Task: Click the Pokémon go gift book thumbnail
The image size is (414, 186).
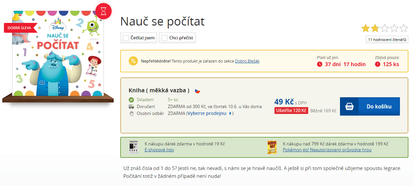Action: click(x=272, y=147)
